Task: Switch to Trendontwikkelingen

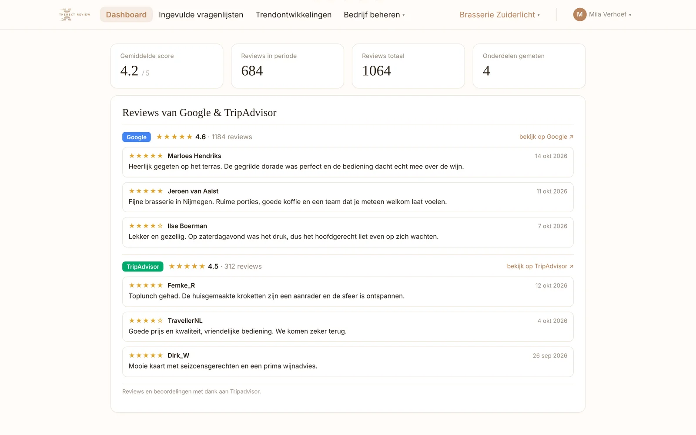Action: 294,14
